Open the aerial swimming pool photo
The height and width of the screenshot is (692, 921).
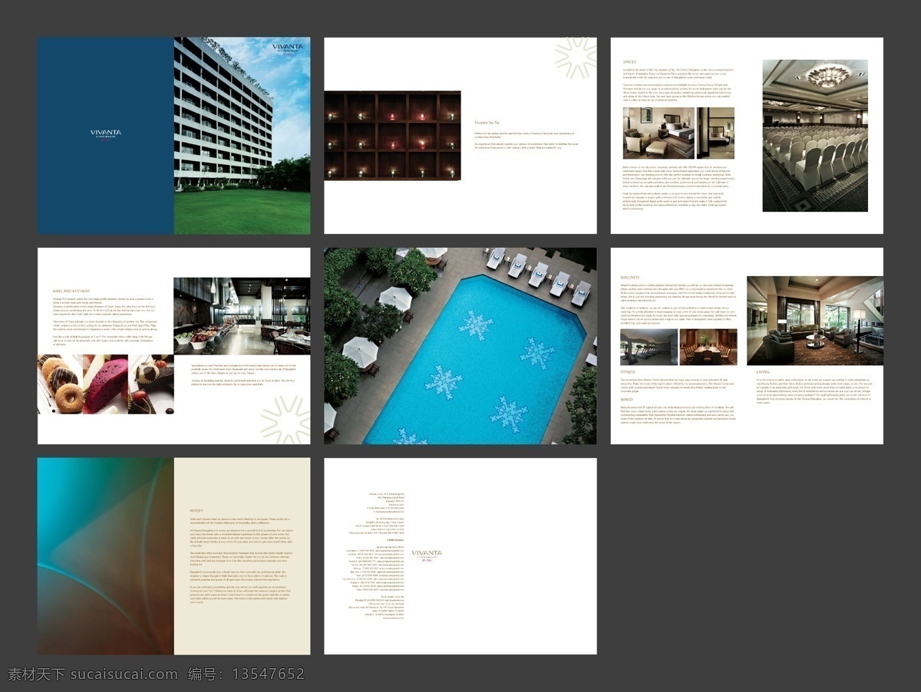pyautogui.click(x=460, y=346)
